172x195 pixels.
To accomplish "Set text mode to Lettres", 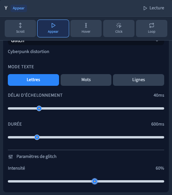I will (x=33, y=80).
